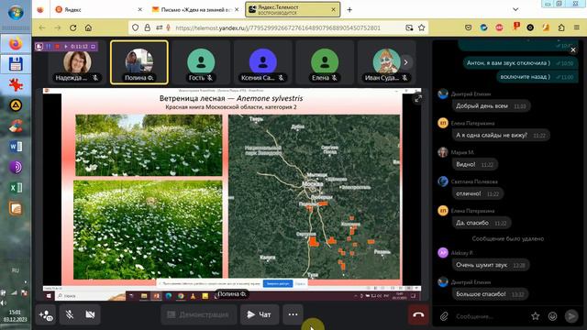Screen dimensions: 587x330
Task: Click the star icon in chat input
Action: click(x=536, y=316)
